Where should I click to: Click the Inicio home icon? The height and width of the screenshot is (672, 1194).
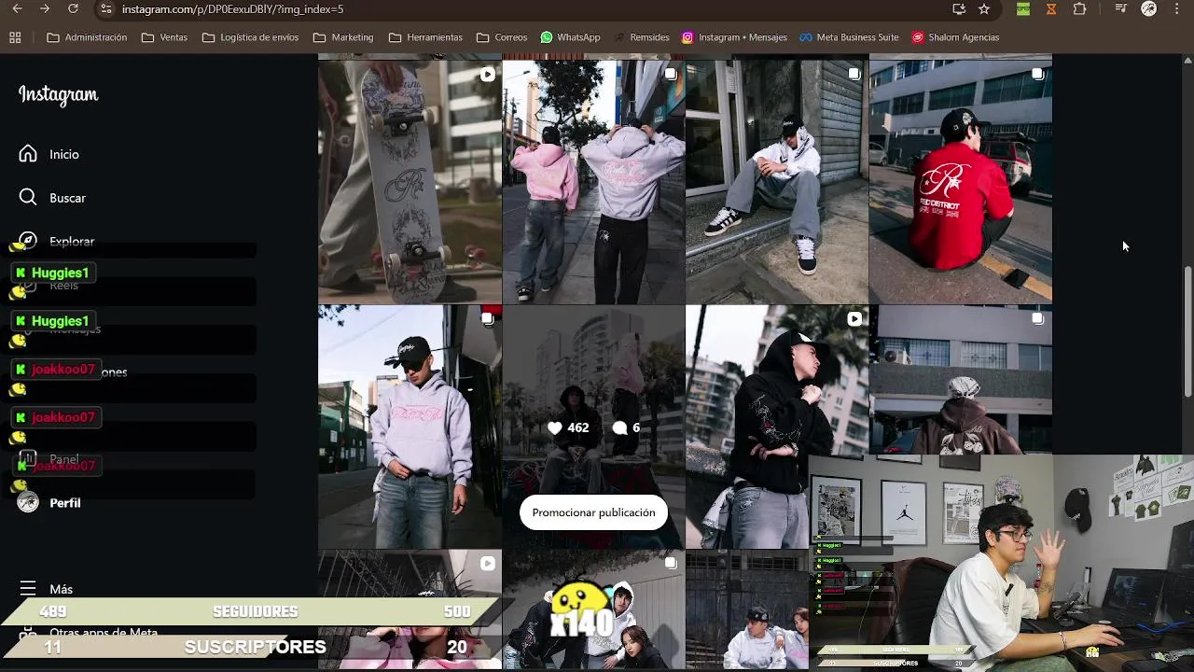(28, 154)
